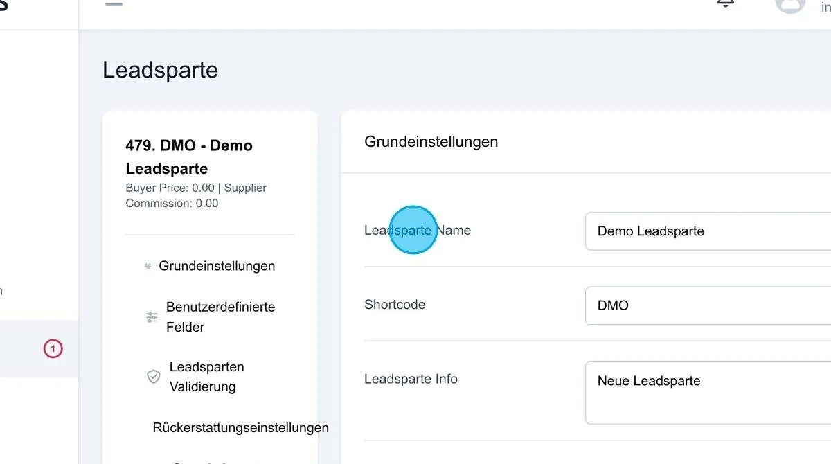Screen dimensions: 831x464
Task: Click the Grundeinstellungen panel header
Action: (431, 142)
